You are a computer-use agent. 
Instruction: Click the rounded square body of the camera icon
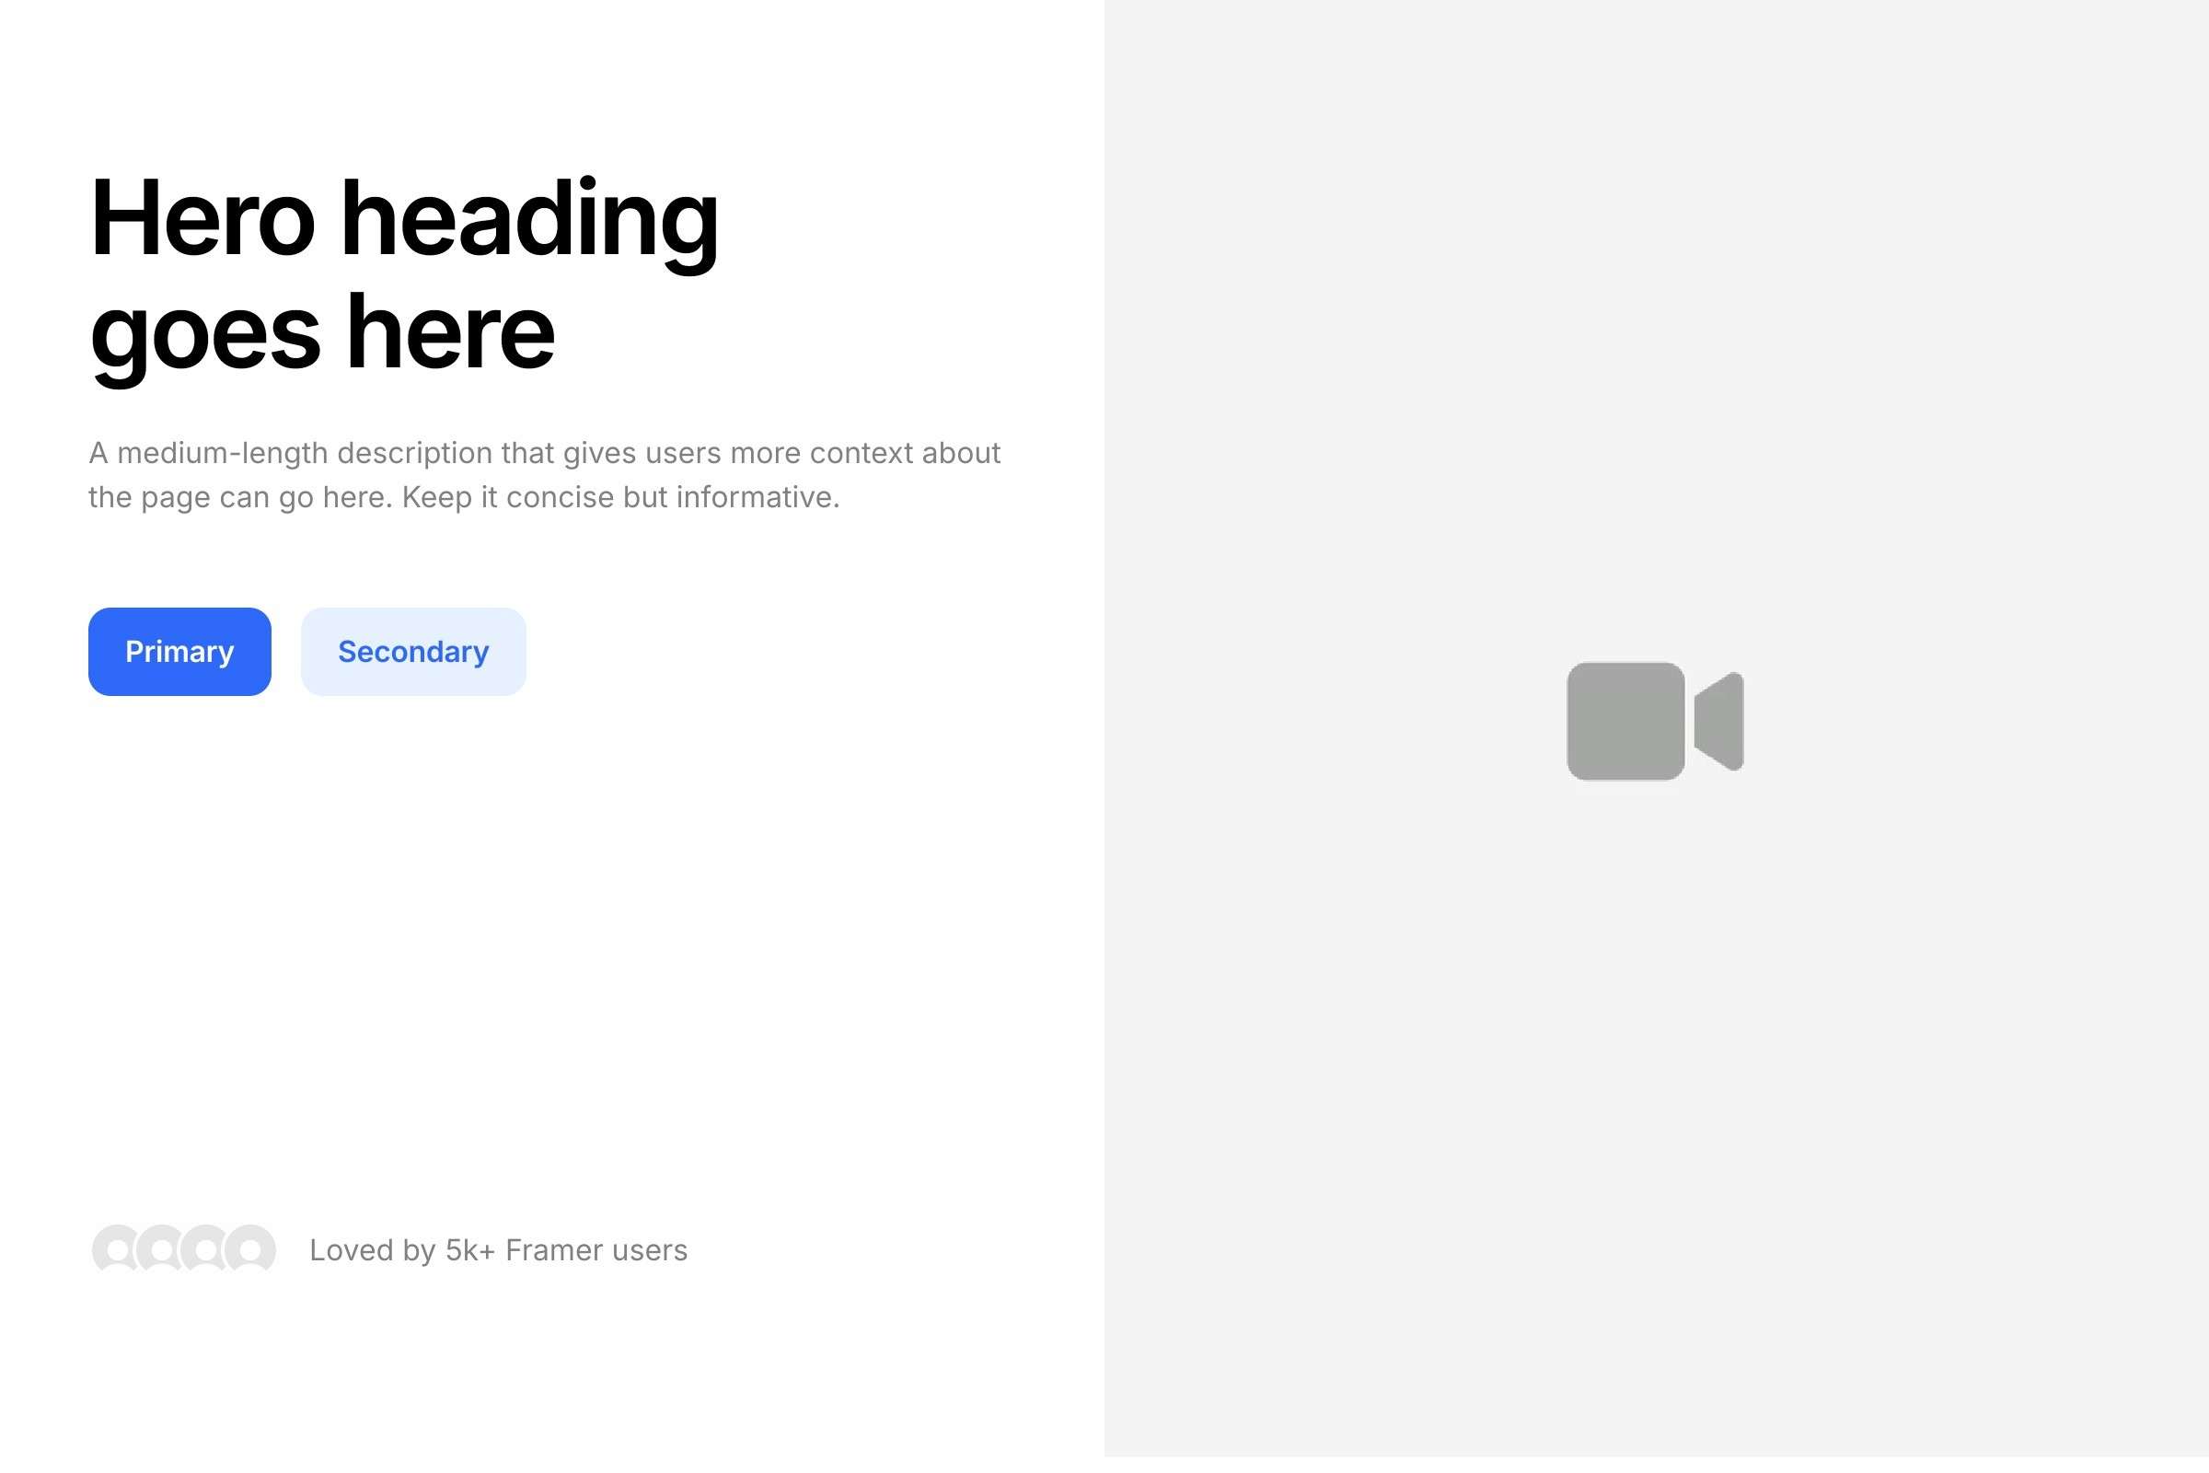[x=1625, y=722]
